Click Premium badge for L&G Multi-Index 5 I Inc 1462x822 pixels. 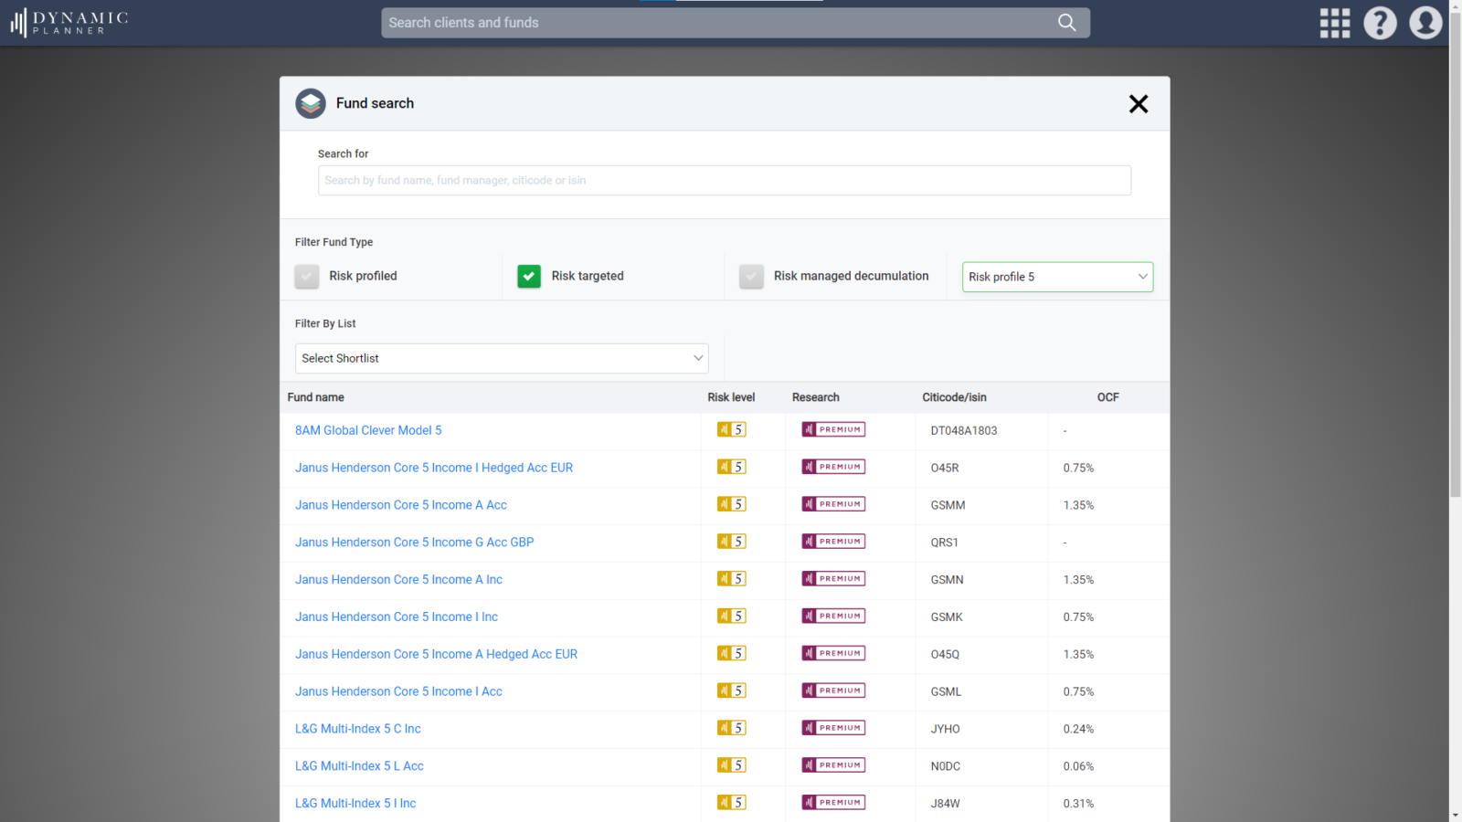click(x=833, y=803)
